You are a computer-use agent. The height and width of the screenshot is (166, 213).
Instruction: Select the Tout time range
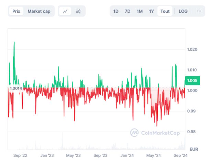click(x=165, y=11)
